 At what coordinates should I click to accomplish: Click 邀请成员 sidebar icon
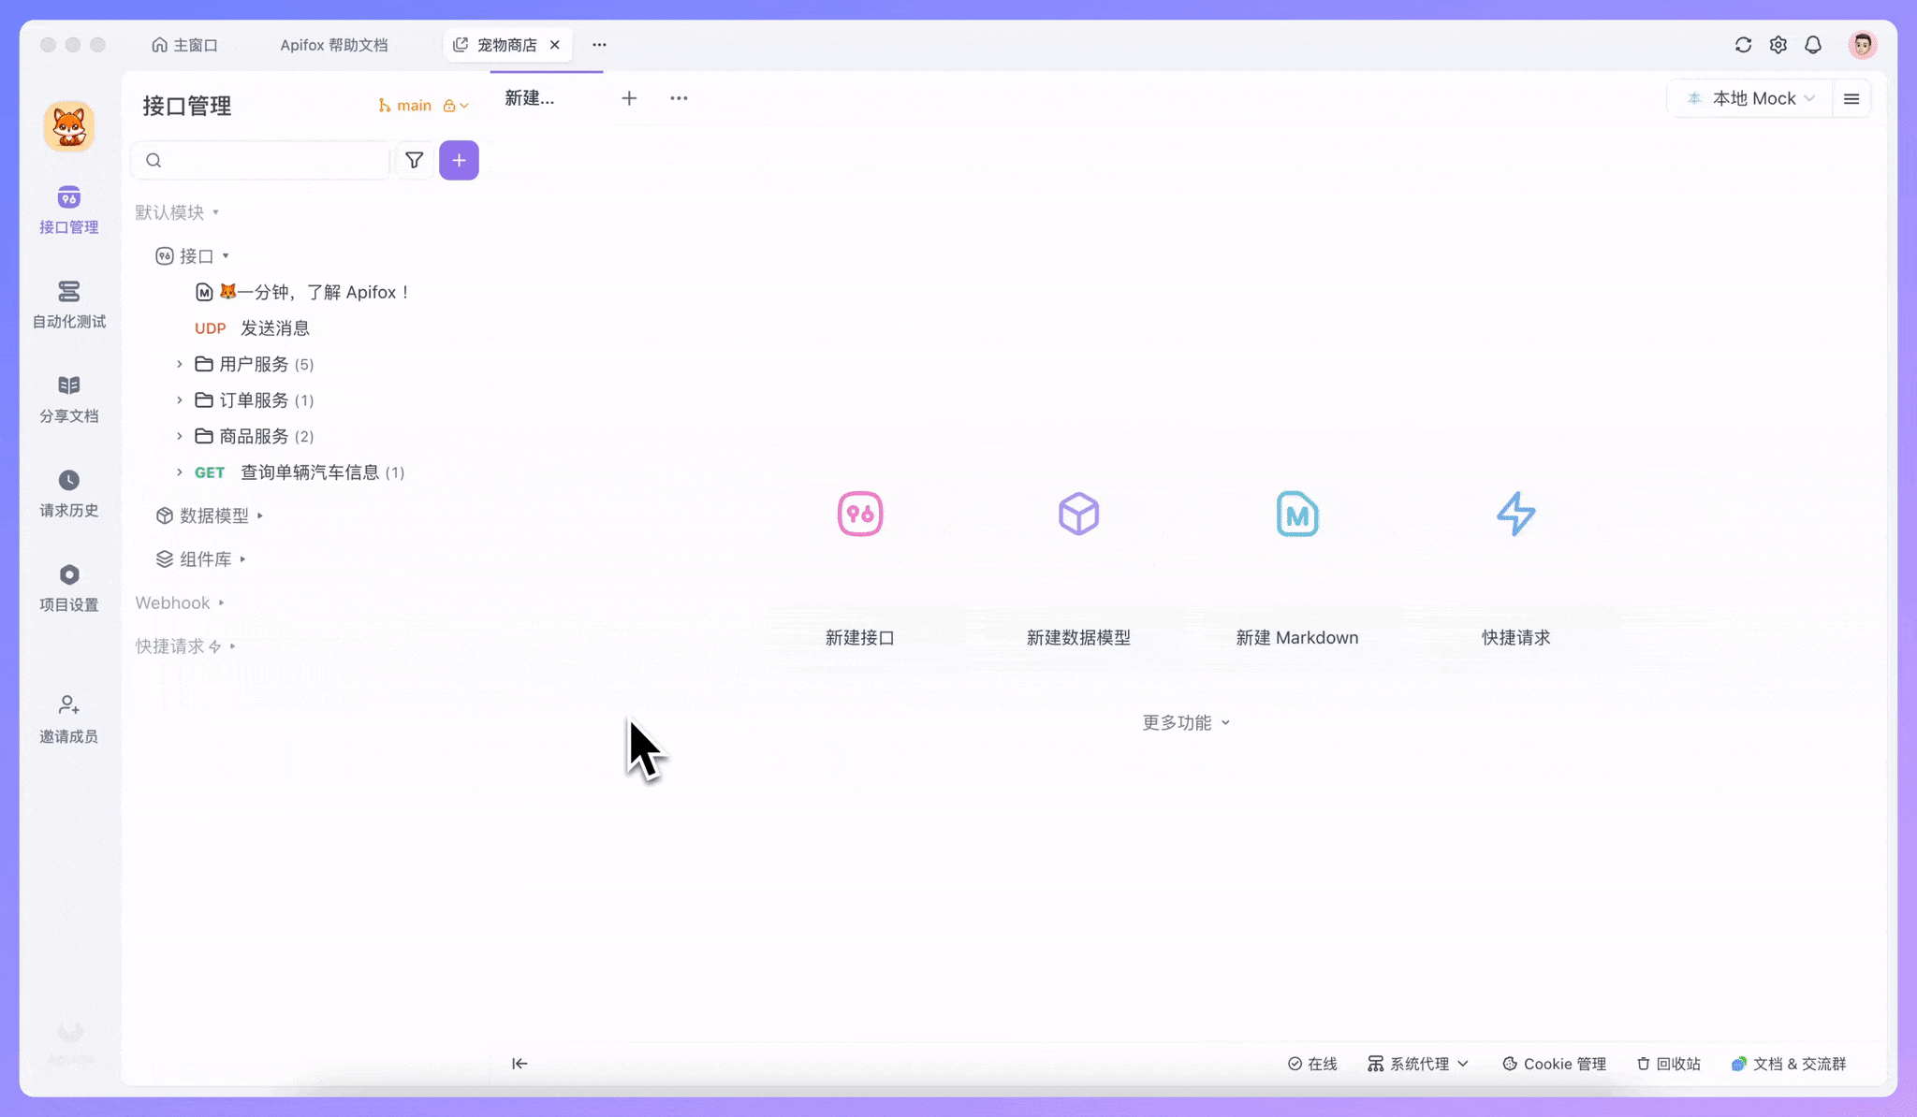(x=68, y=718)
